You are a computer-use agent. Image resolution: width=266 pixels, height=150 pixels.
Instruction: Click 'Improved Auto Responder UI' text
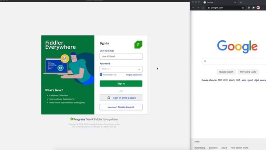pos(62,99)
